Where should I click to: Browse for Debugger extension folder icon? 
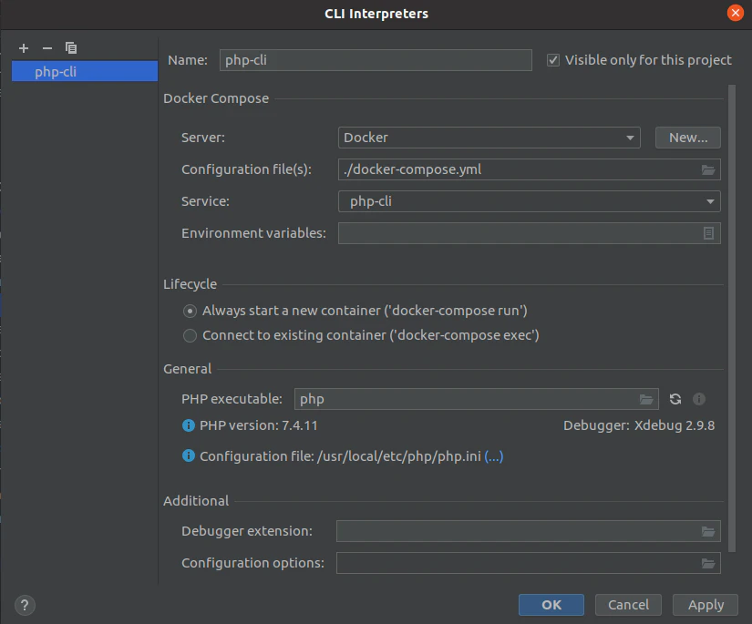tap(708, 531)
